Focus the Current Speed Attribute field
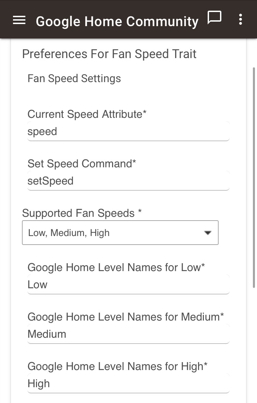This screenshot has height=403, width=257. (x=128, y=132)
